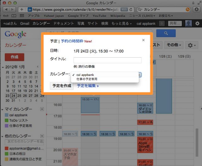Open the RSS feed badge
The image size is (202, 166).
[124, 9]
